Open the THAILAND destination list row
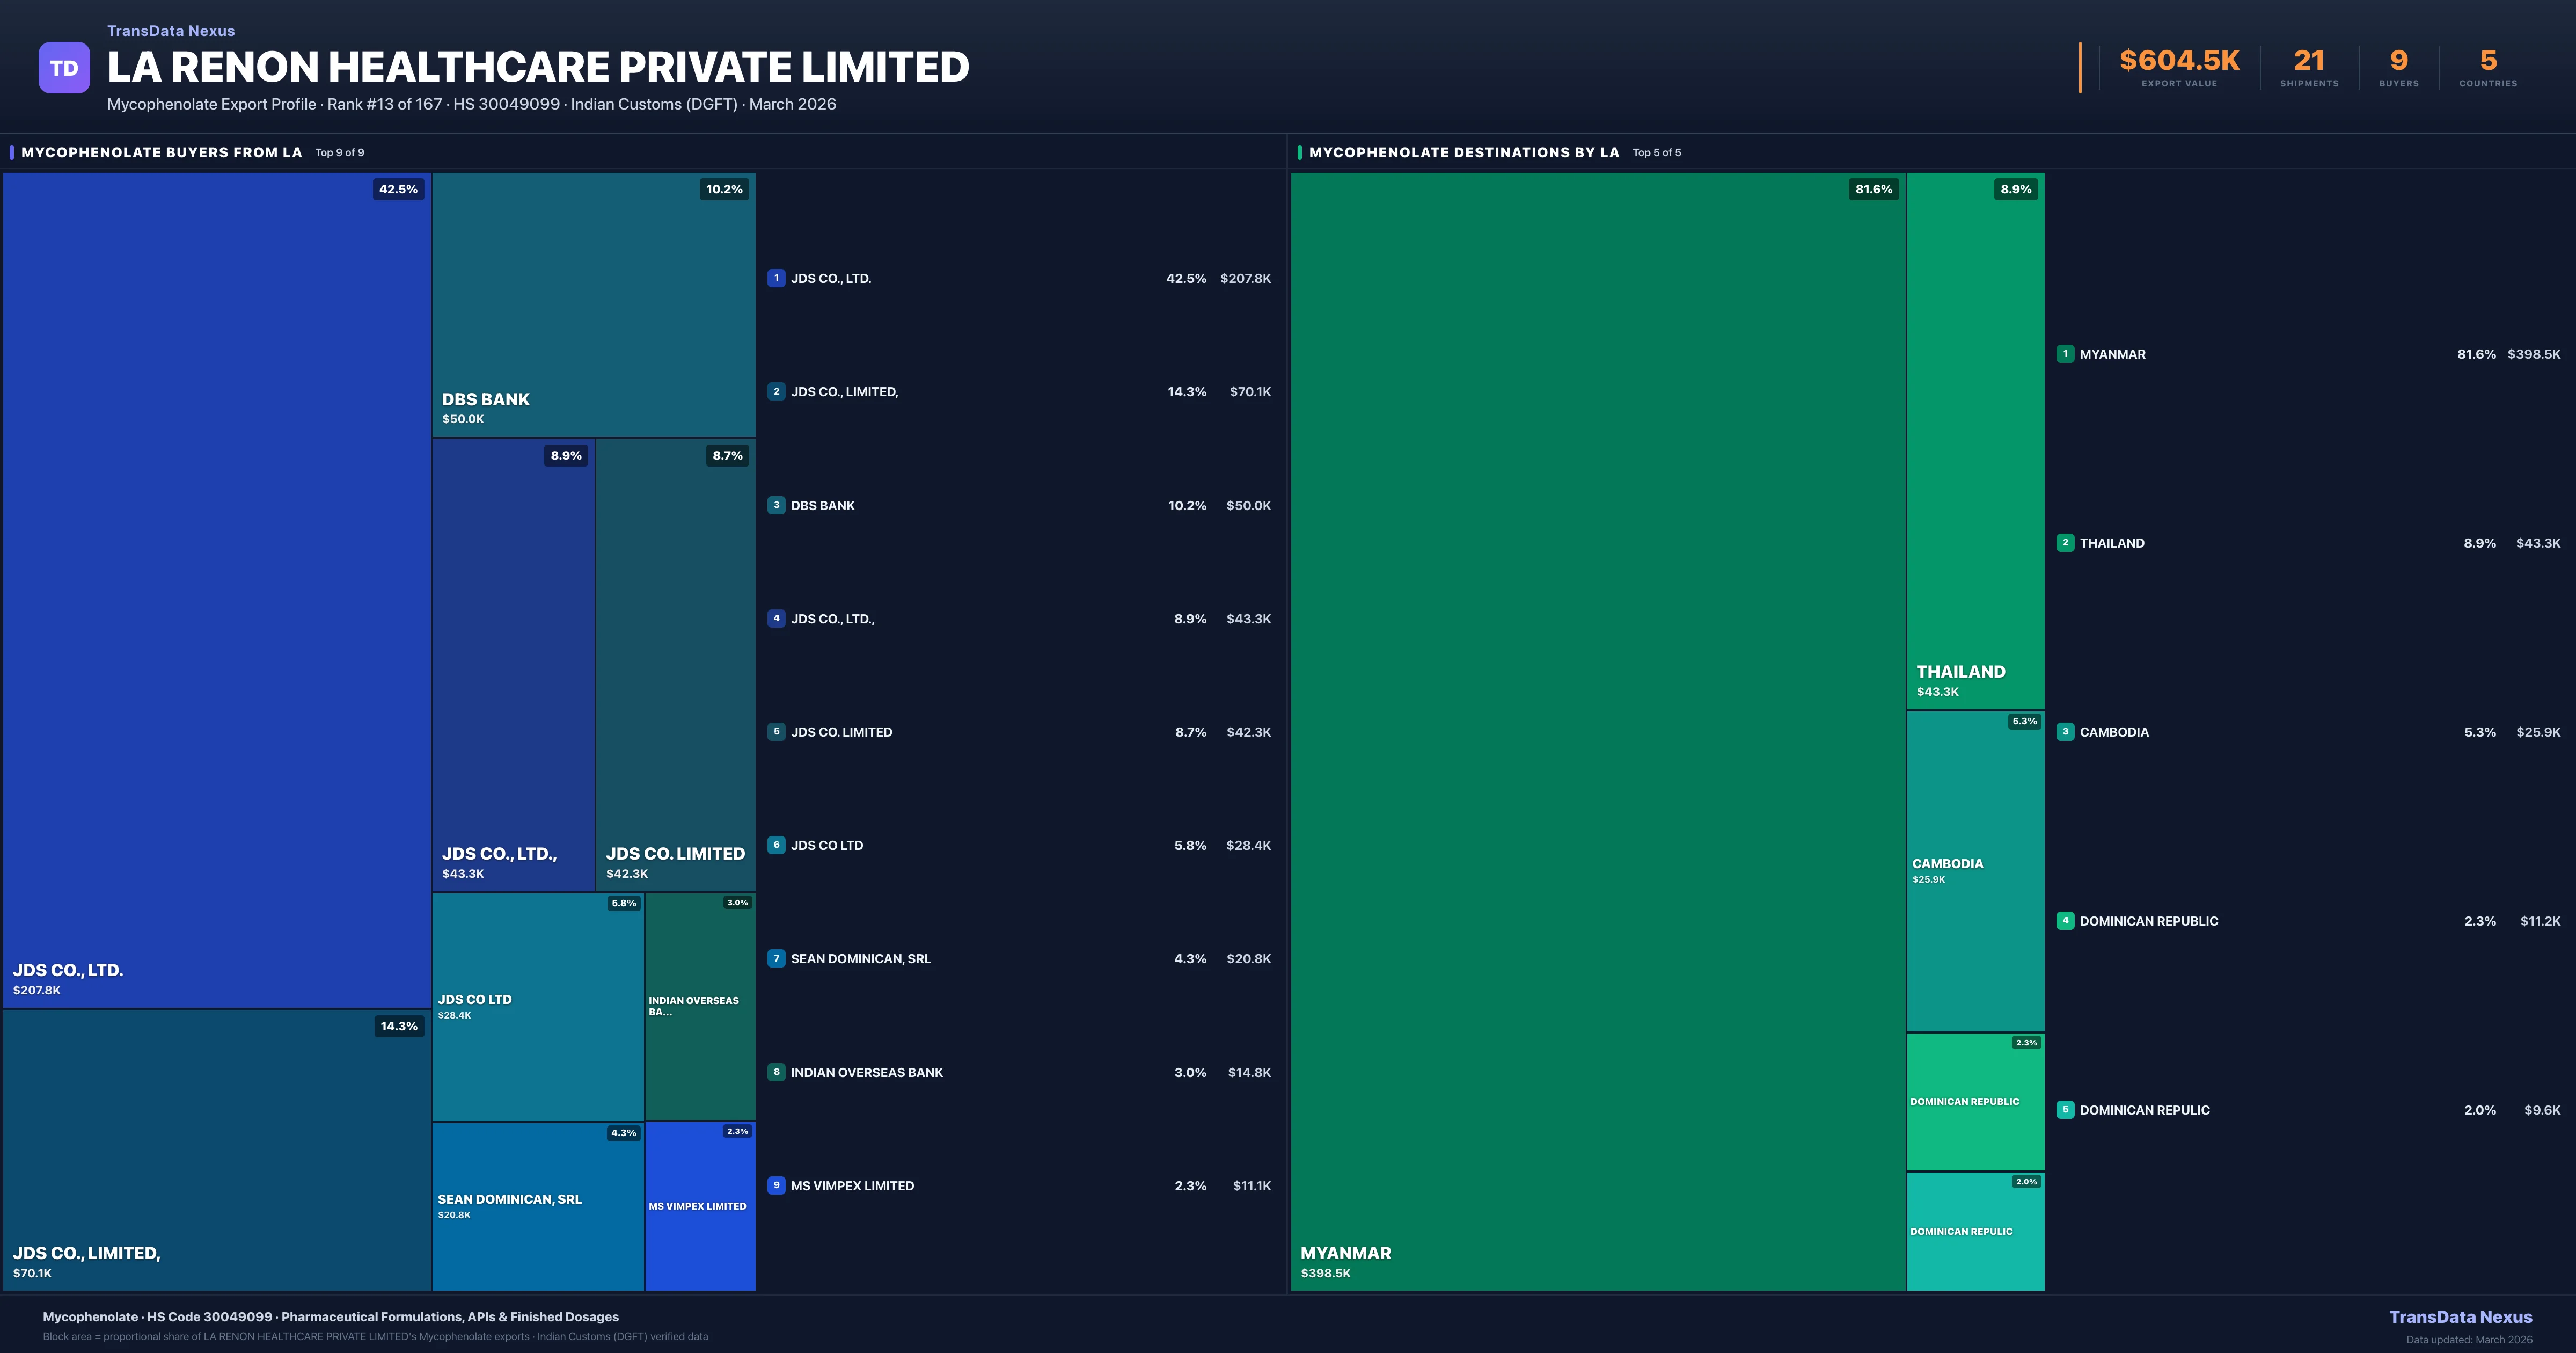The height and width of the screenshot is (1353, 2576). (x=2308, y=543)
